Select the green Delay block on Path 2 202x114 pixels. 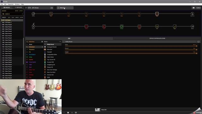[x=122, y=26]
